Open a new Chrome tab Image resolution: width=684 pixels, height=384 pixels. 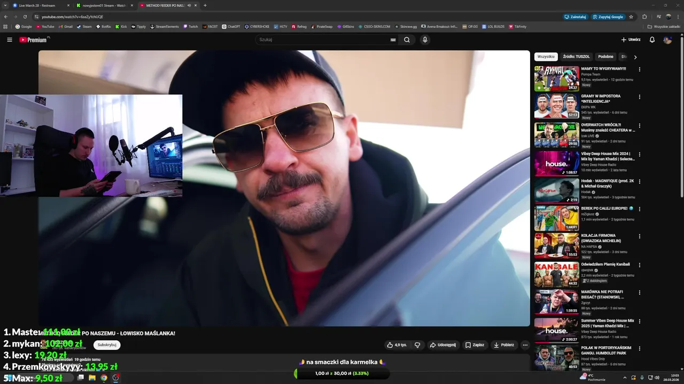(205, 5)
